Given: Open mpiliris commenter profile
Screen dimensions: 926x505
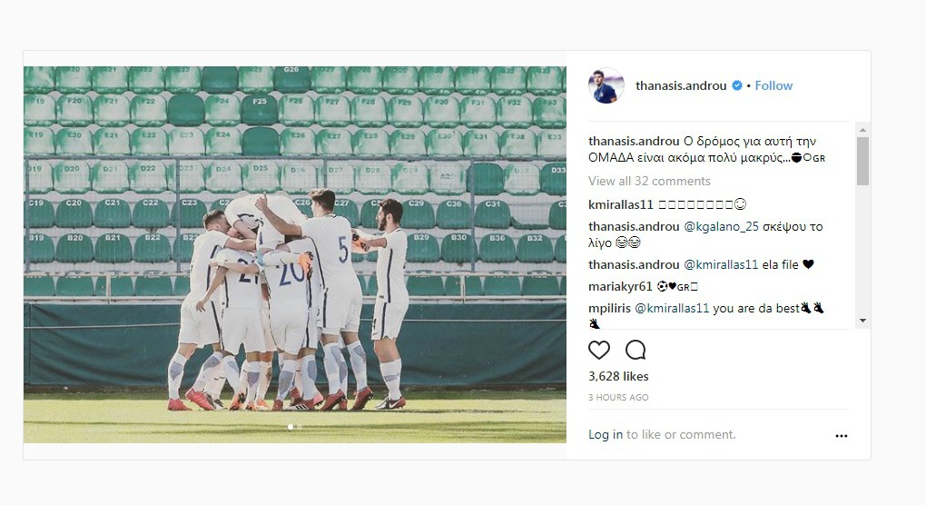Looking at the screenshot, I should pyautogui.click(x=609, y=308).
